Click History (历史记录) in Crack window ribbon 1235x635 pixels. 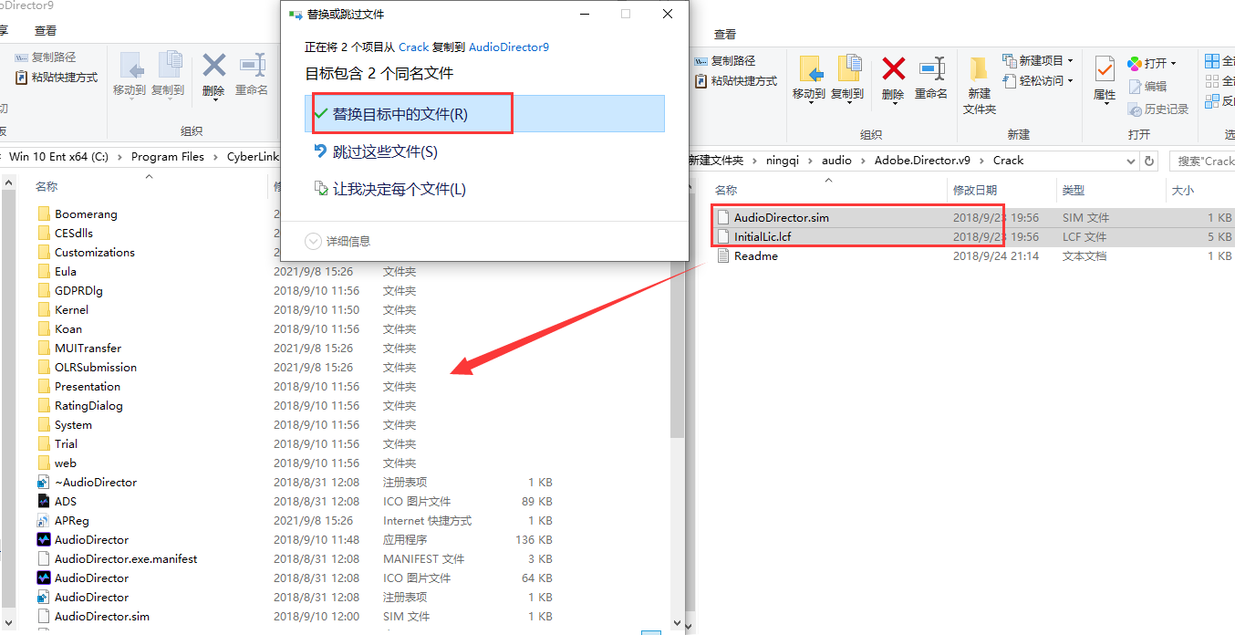tap(1158, 109)
